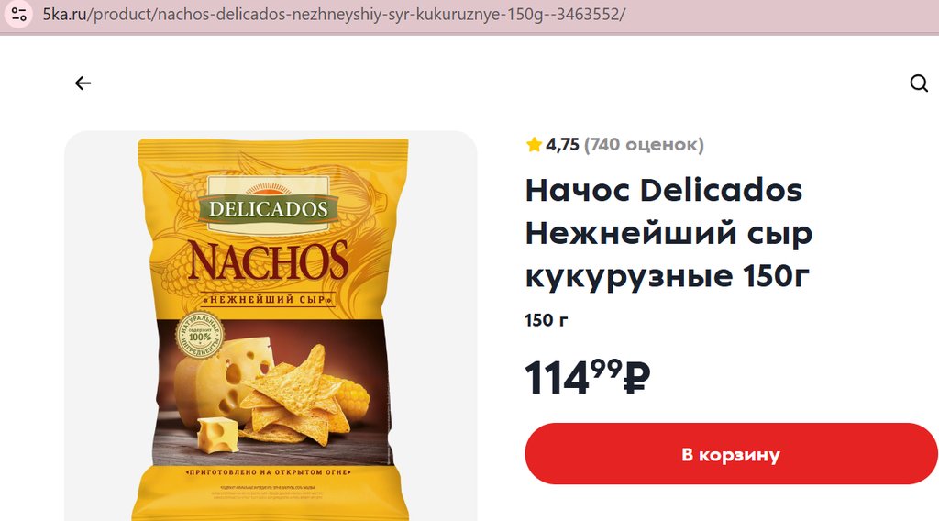Viewport: 939px width, 521px height.
Task: Open search with the magnifier icon
Action: click(x=919, y=83)
